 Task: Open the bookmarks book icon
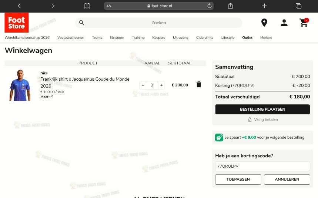coord(87,6)
